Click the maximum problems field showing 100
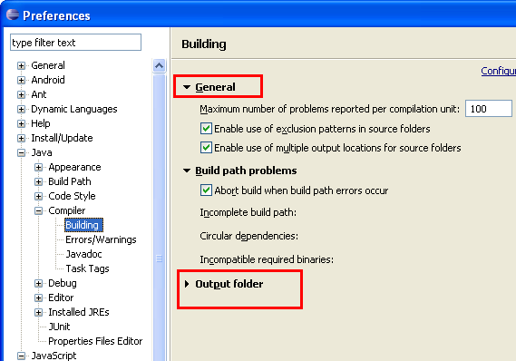Screen dimensions: 516x361 489,109
